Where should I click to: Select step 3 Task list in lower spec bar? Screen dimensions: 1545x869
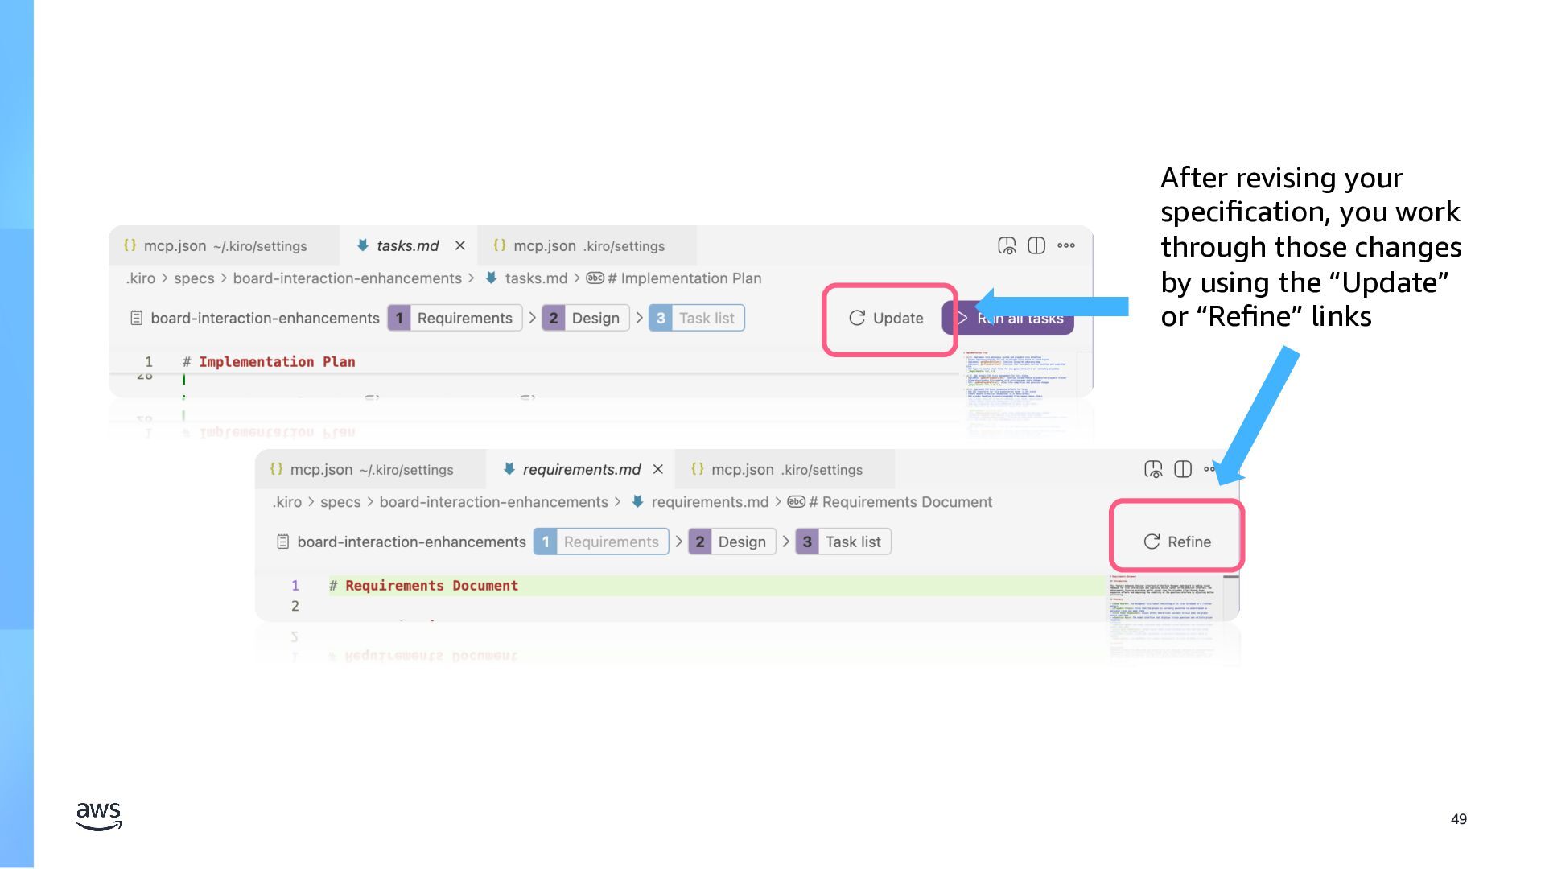(843, 542)
